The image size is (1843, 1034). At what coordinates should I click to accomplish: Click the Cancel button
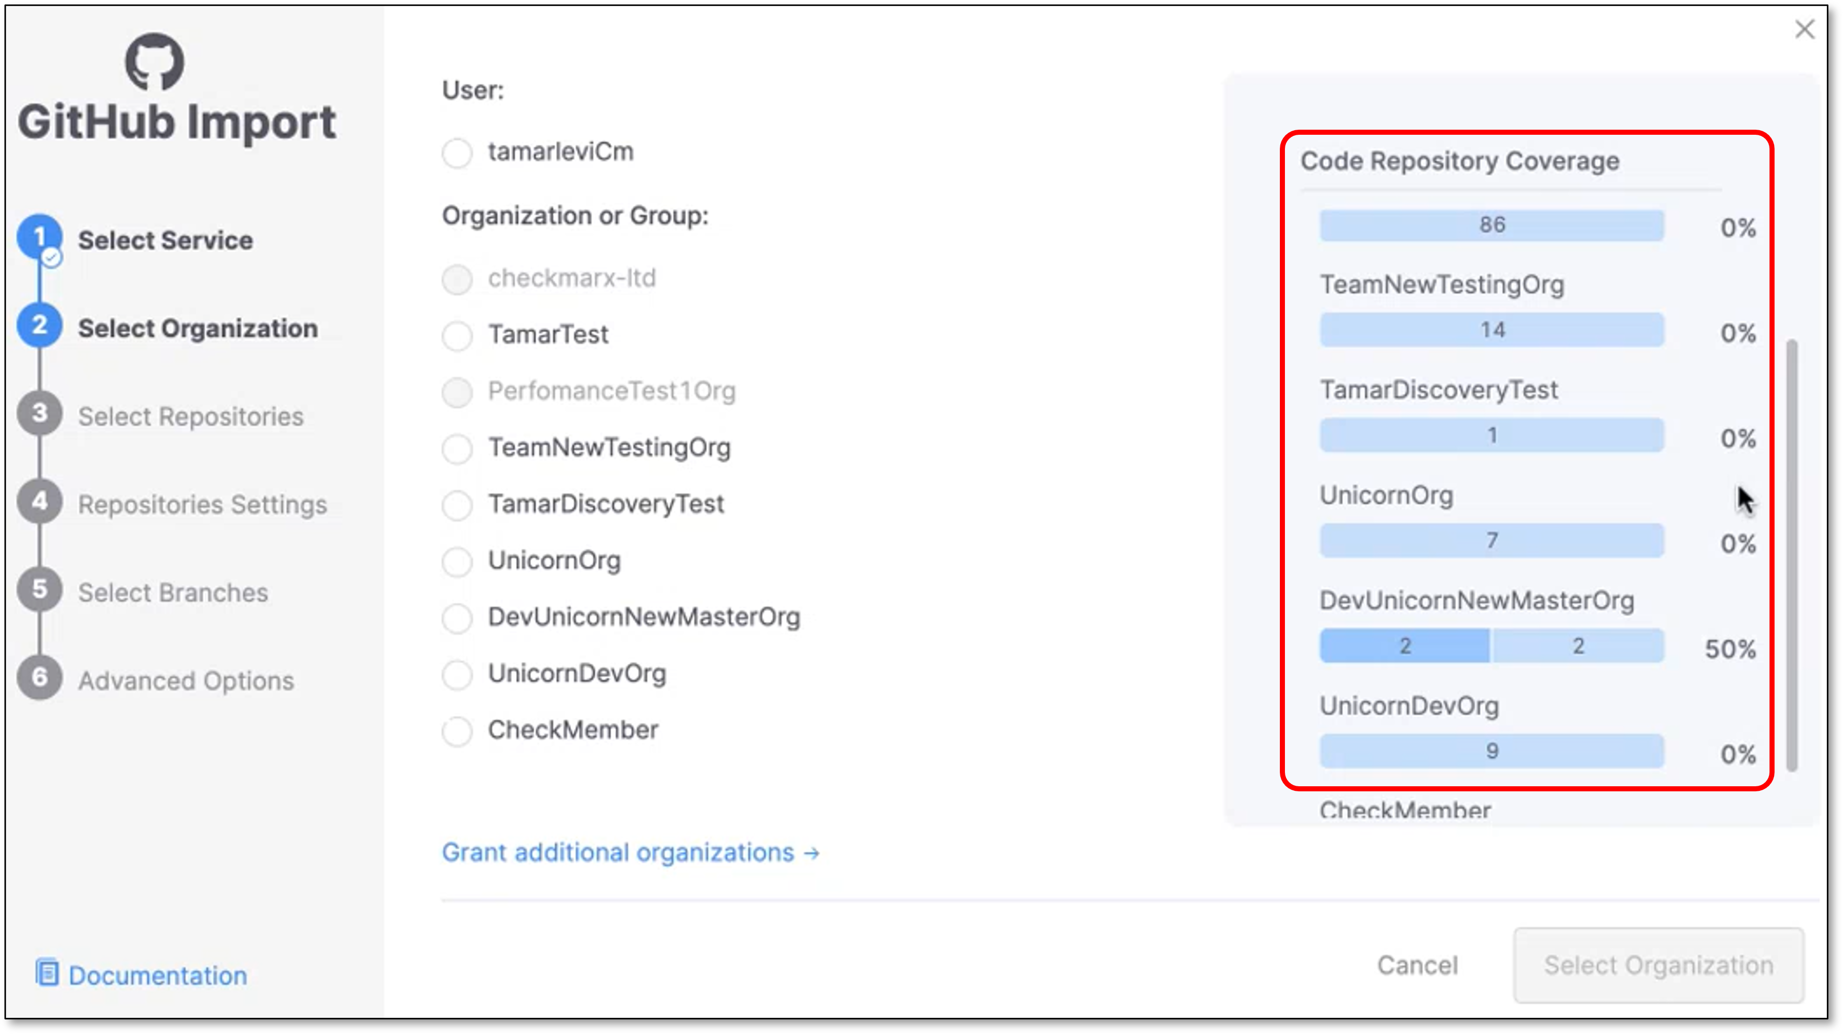pyautogui.click(x=1417, y=965)
